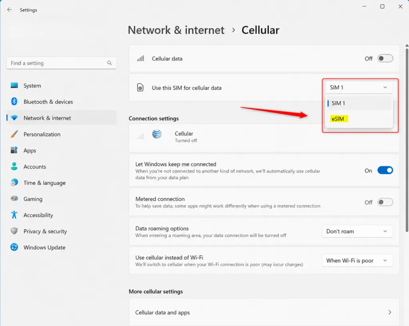Open Apps settings category
409x326 pixels.
[62, 150]
